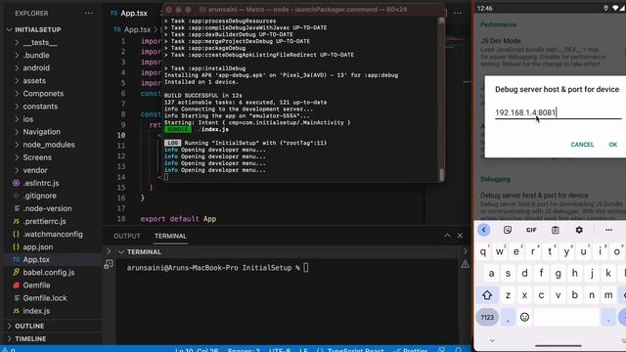Switch to the OUTPUT panel tab
The image size is (626, 352).
[x=127, y=236]
